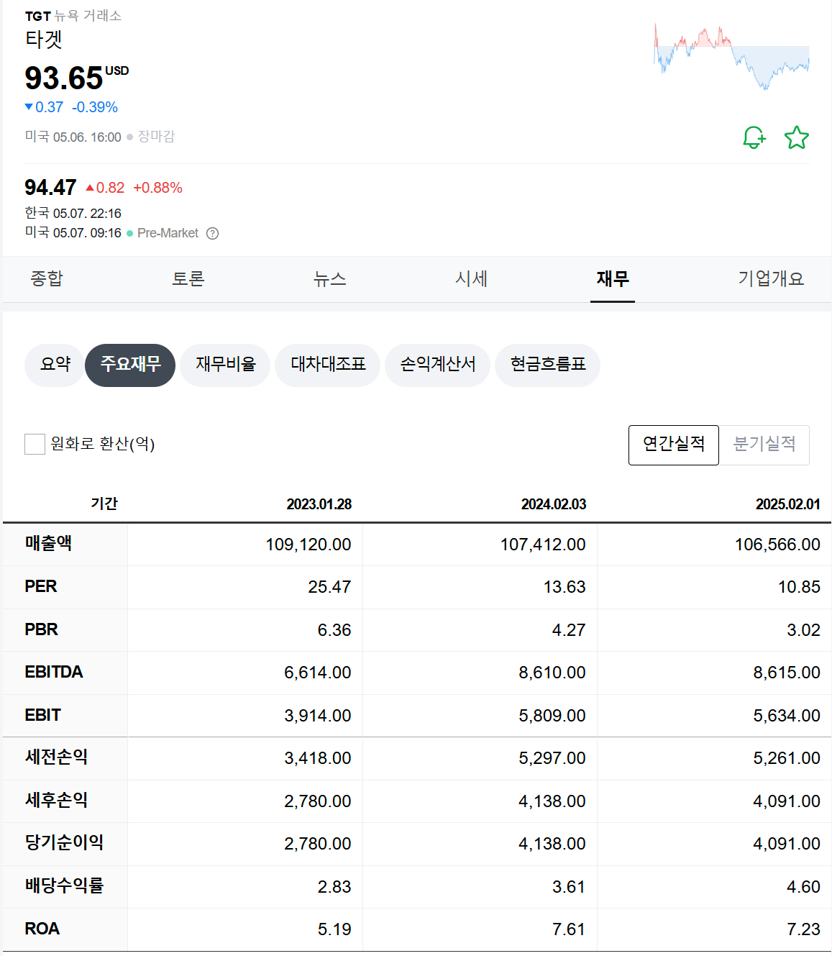Click the 타겟 stock name heading
This screenshot has width=832, height=956.
[x=44, y=39]
